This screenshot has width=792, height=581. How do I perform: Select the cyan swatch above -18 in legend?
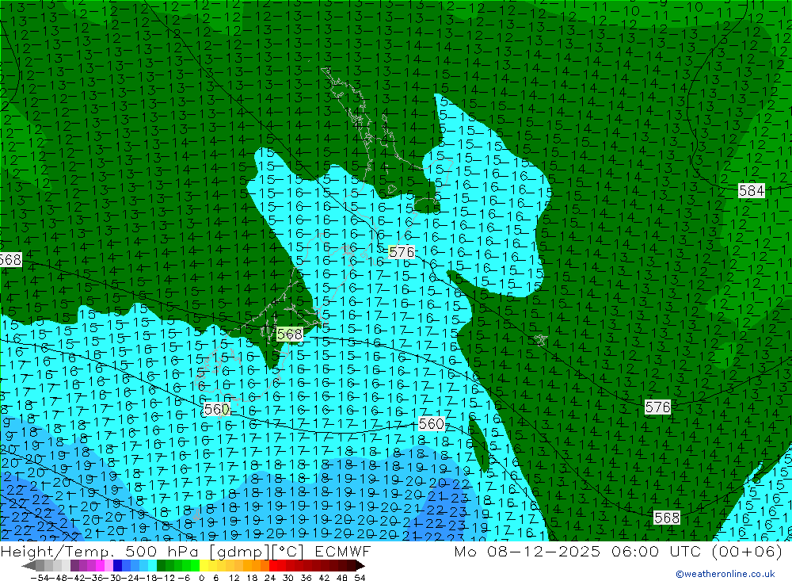[152, 566]
